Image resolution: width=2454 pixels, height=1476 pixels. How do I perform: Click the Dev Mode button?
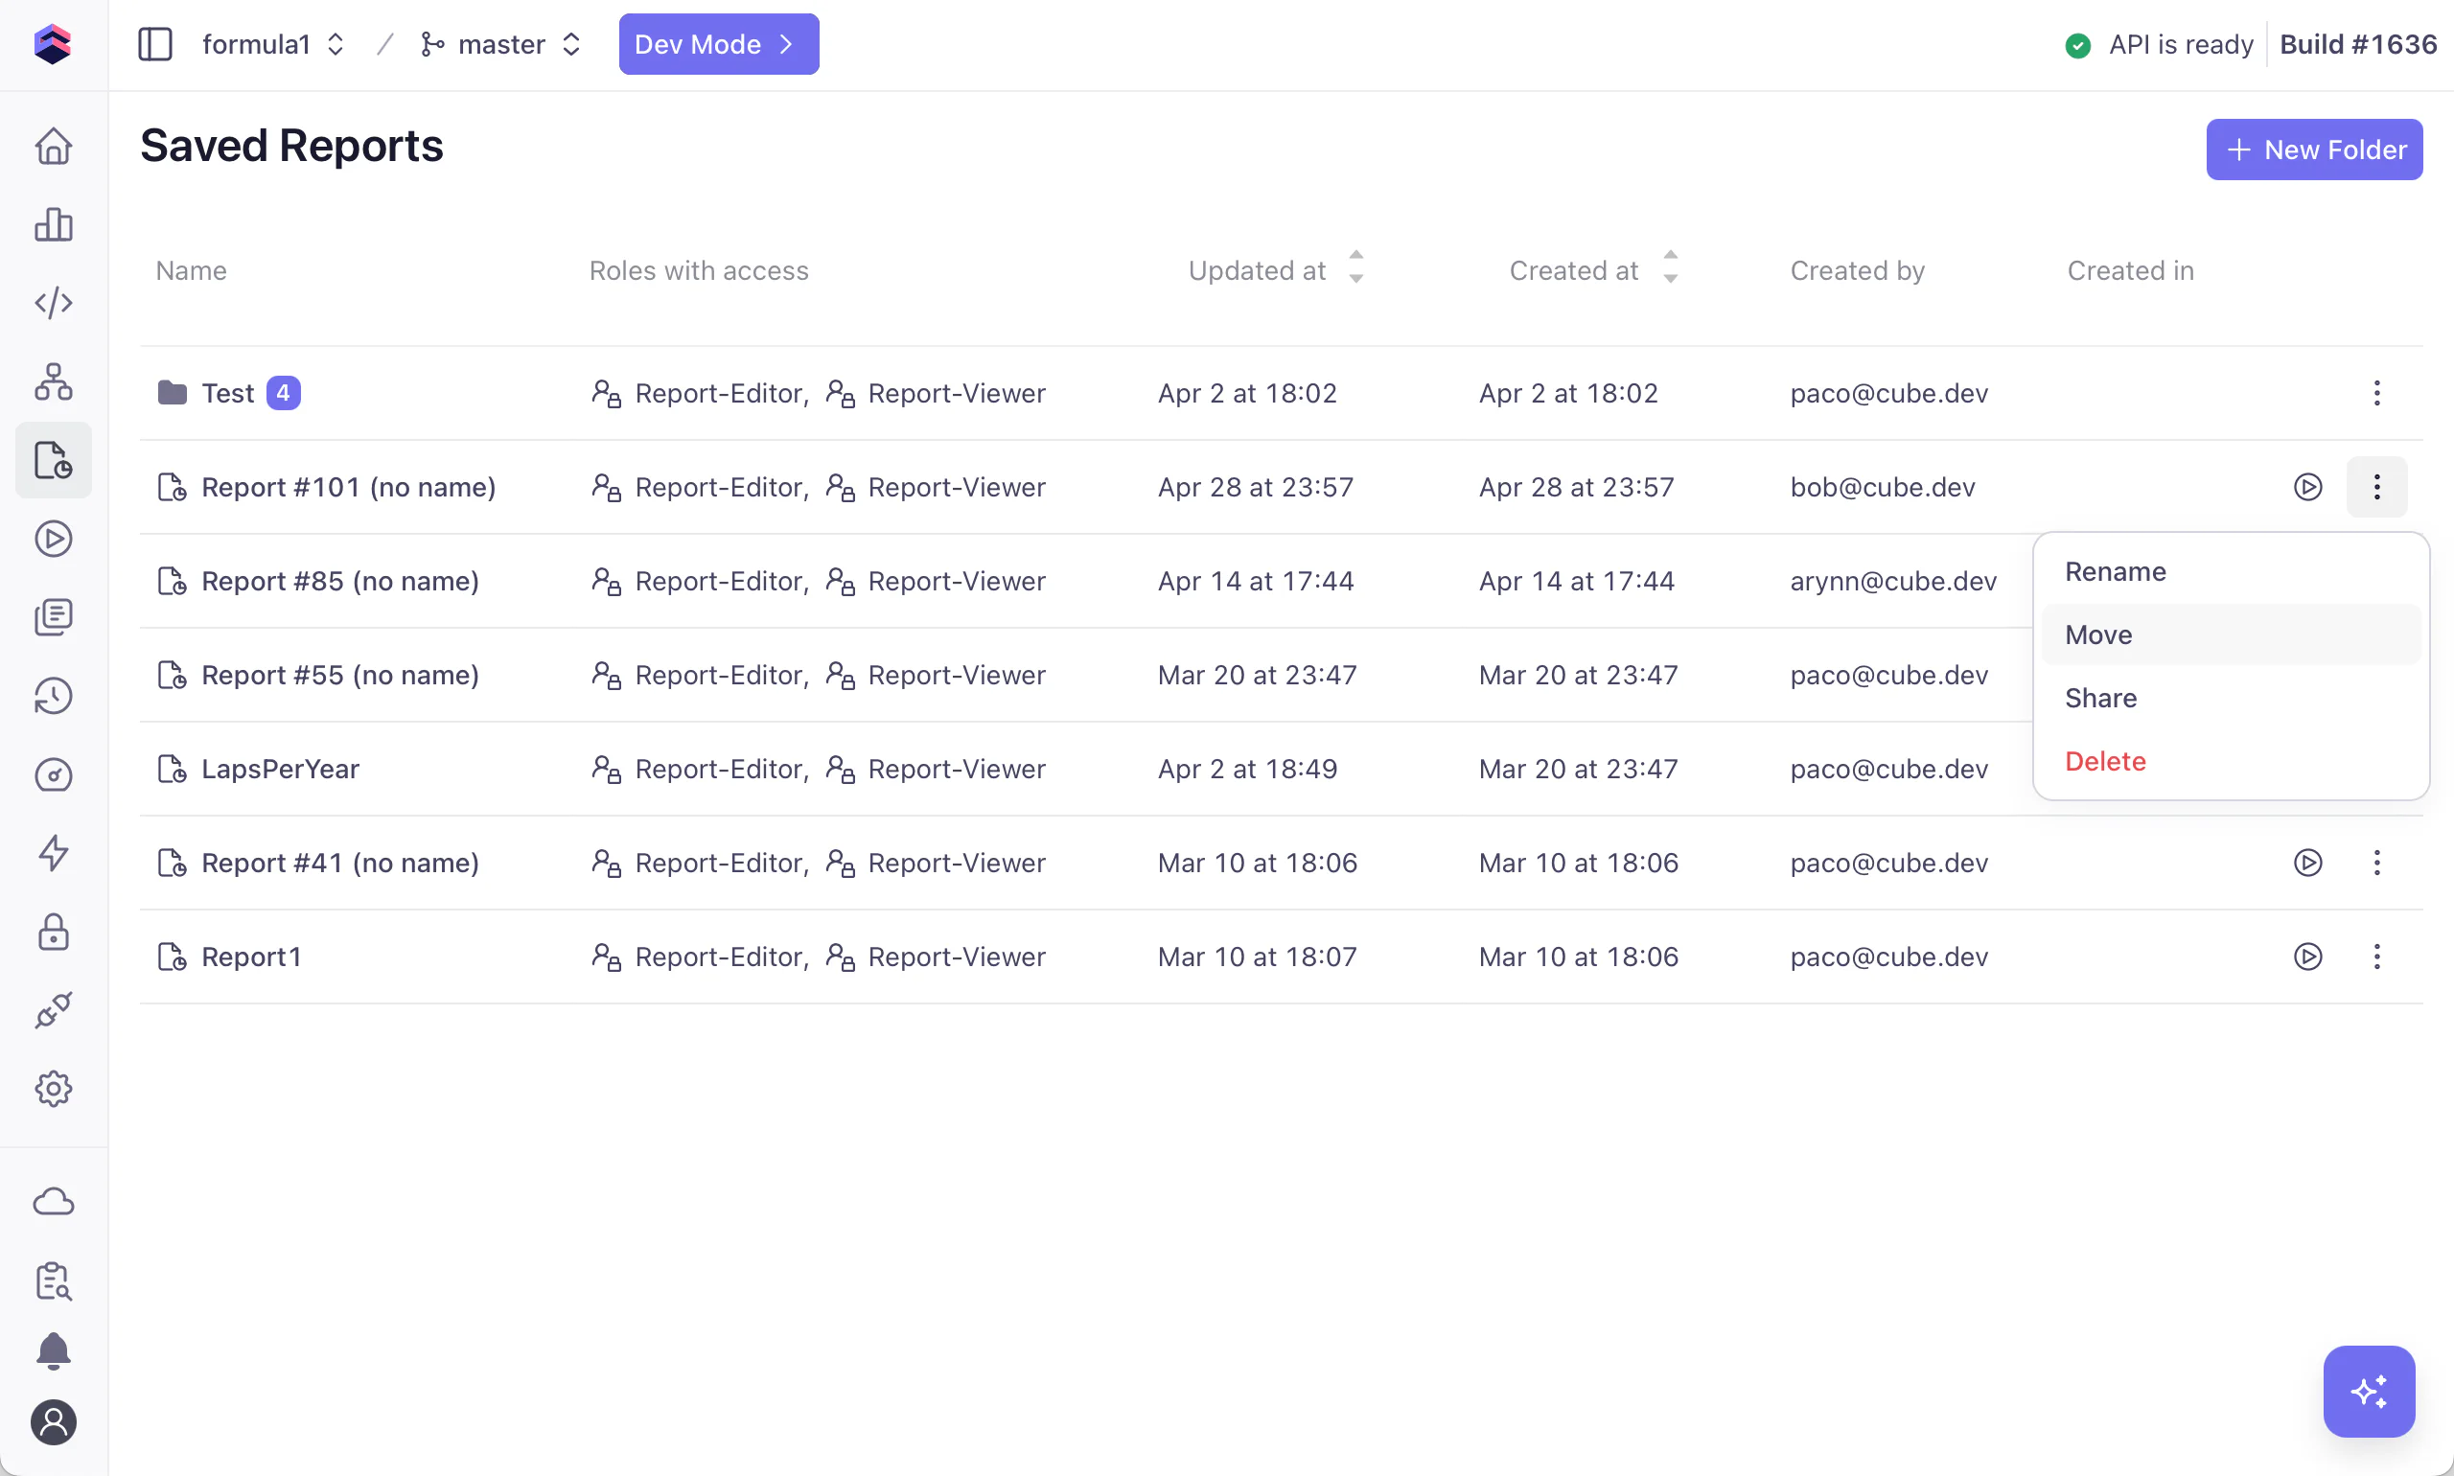tap(718, 45)
